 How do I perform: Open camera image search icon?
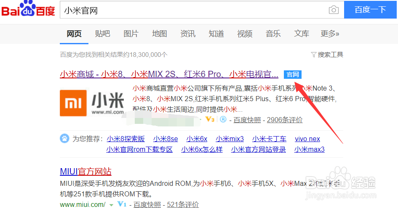(x=334, y=10)
